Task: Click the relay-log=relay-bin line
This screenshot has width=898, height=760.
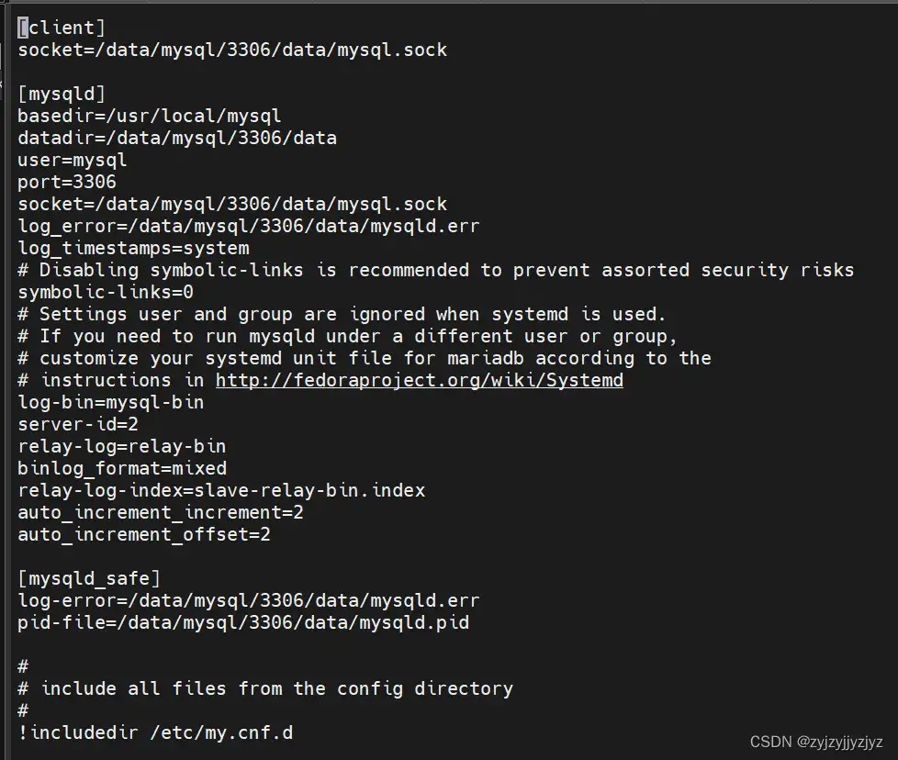Action: point(121,446)
